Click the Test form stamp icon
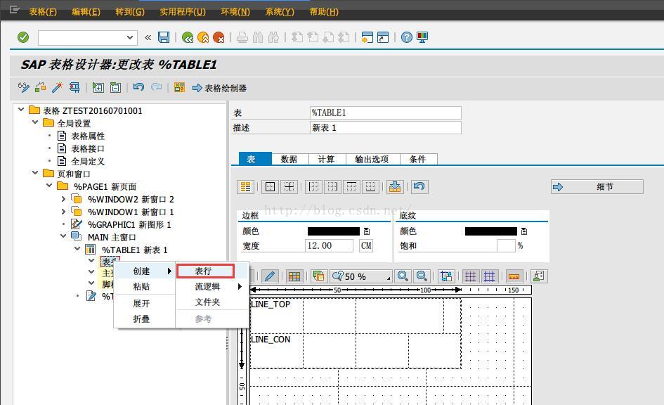664x405 pixels. click(x=74, y=88)
